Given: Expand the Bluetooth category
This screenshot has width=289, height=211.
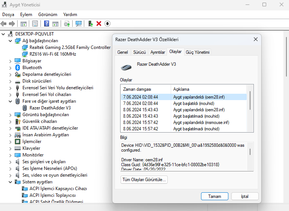Looking at the screenshot, I should click(x=10, y=68).
